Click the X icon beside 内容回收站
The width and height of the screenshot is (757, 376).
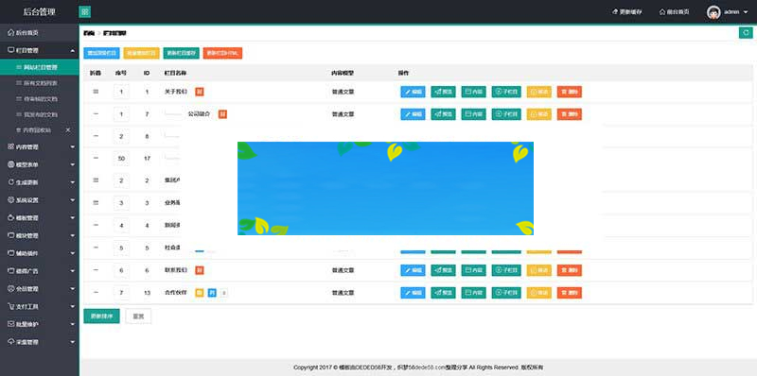click(x=68, y=130)
